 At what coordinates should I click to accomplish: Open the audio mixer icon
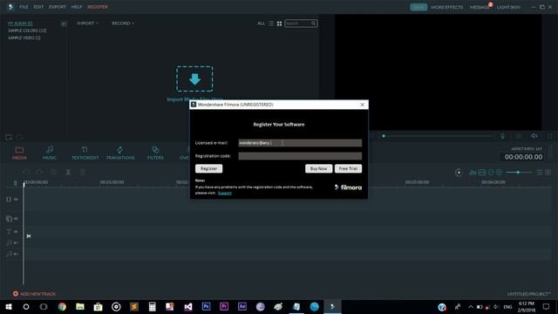[473, 173]
